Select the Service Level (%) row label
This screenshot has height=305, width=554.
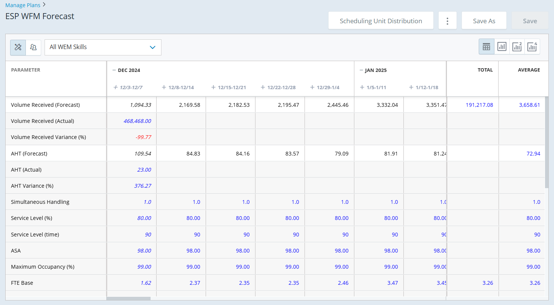(x=31, y=218)
